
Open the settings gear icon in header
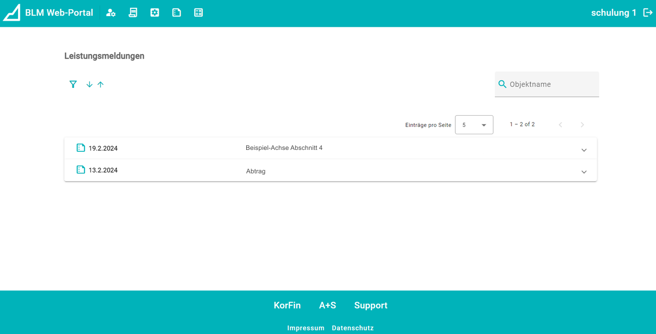(x=155, y=13)
